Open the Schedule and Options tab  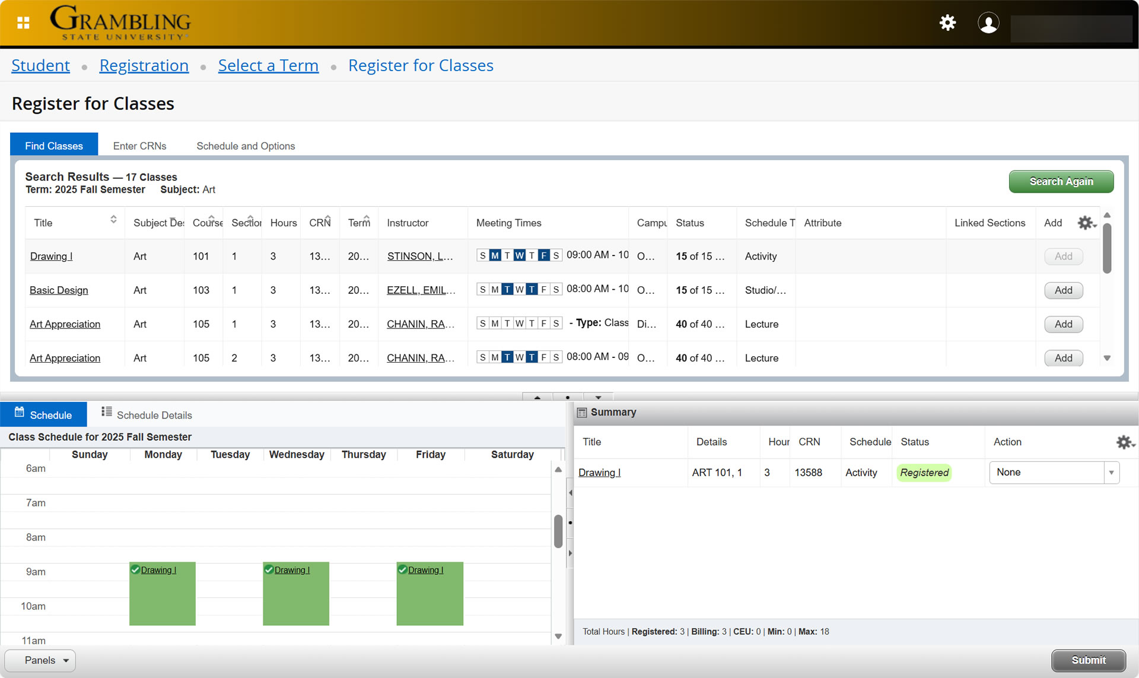246,145
